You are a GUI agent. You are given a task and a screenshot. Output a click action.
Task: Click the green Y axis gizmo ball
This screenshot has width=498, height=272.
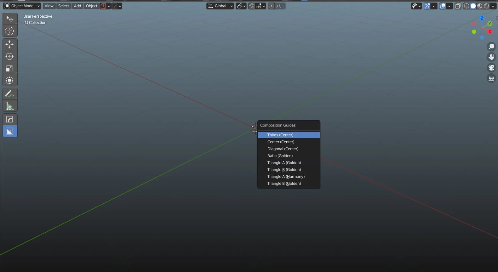coord(490,24)
